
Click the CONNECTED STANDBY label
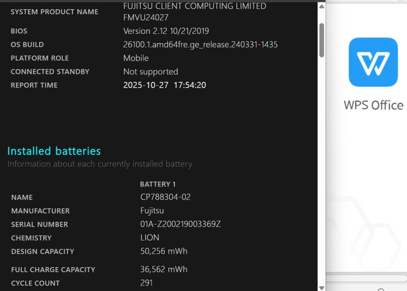point(50,72)
